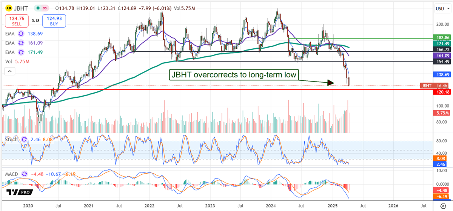Click the MACD indicator refresh icon
This screenshot has height=211, width=453.
[x=25, y=174]
